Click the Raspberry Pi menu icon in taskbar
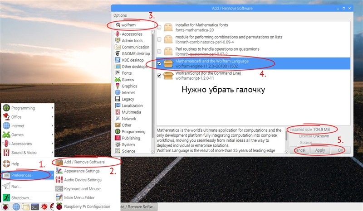This screenshot has height=211, width=363. (x=6, y=207)
